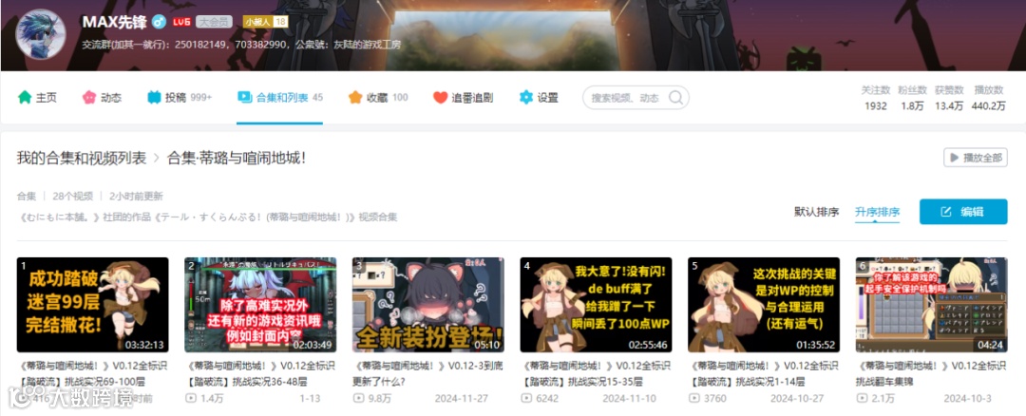This screenshot has height=416, width=1026.
Task: Click the male gender icon
Action: coord(158,22)
